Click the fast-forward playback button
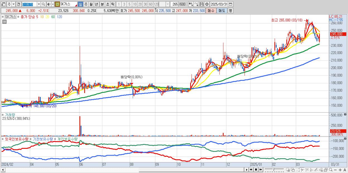 click(261, 170)
